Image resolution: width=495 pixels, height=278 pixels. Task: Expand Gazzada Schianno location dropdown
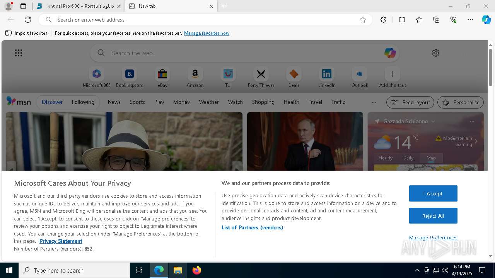(433, 121)
